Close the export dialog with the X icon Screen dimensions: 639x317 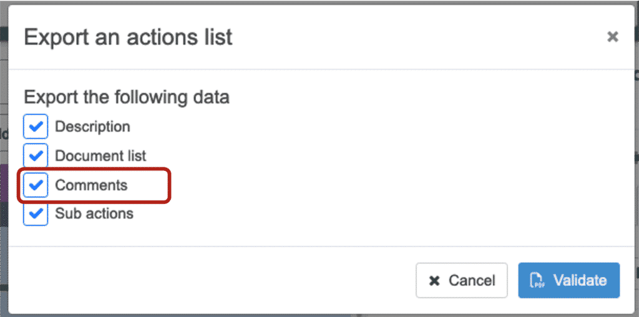(612, 37)
